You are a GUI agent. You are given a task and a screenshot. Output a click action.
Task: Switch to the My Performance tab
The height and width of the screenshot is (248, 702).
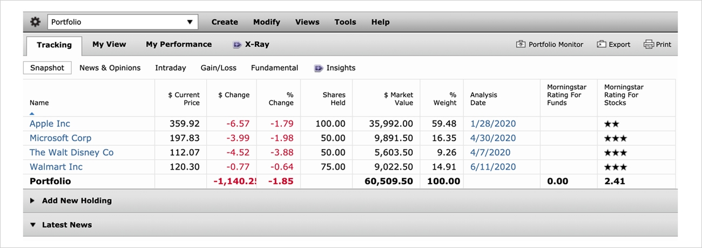pyautogui.click(x=179, y=45)
